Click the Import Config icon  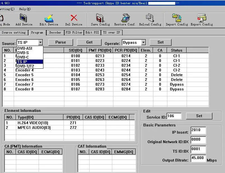point(177,18)
